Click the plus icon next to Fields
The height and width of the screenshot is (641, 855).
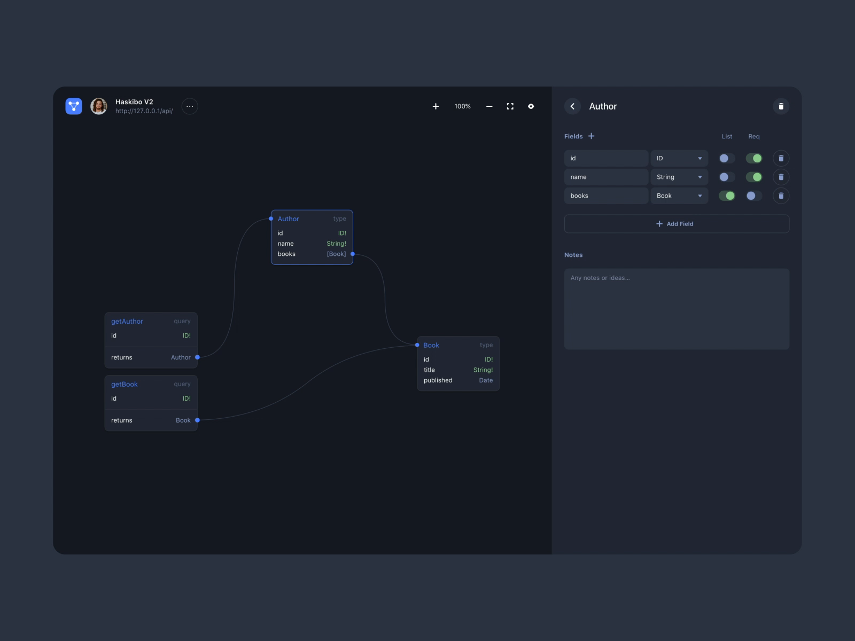tap(591, 136)
